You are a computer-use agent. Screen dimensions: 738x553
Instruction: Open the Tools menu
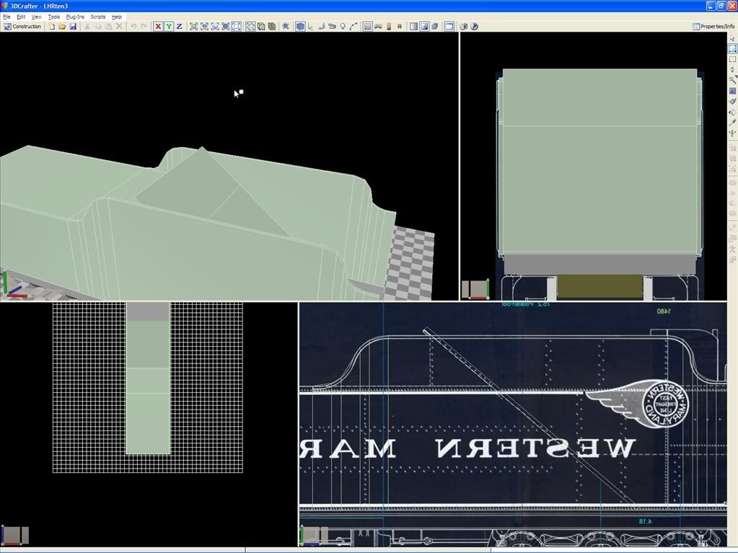click(x=54, y=17)
